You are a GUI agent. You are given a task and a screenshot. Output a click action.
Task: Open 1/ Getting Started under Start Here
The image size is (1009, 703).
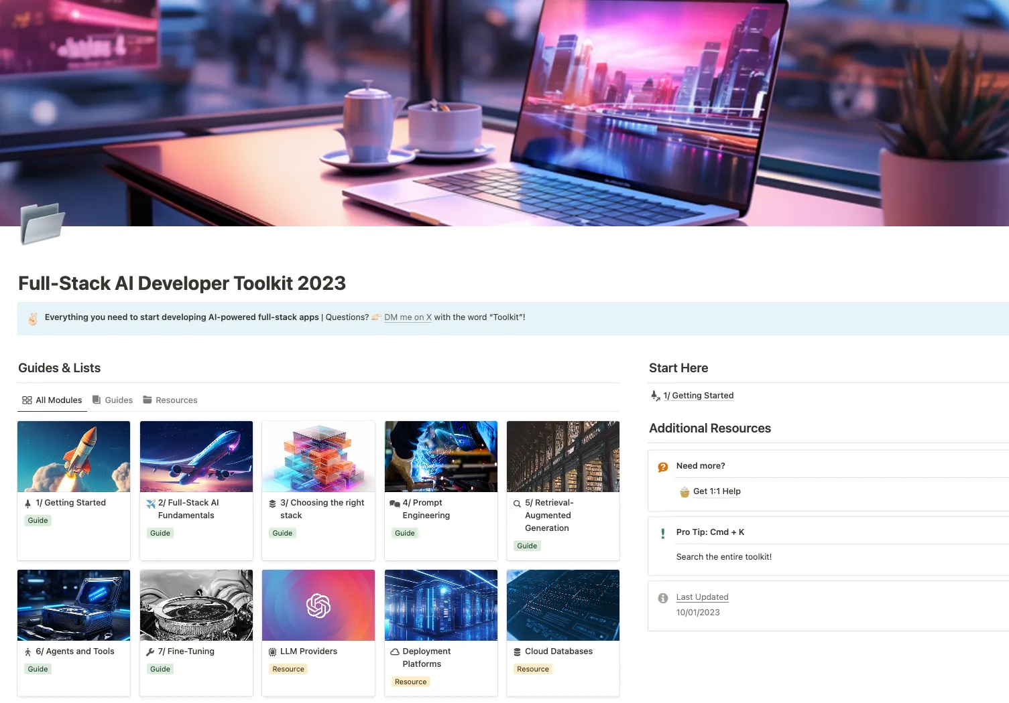(699, 395)
